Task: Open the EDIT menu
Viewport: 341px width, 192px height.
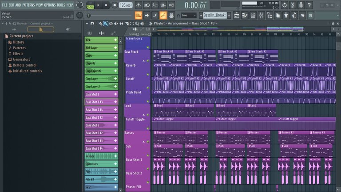Action: click(12, 5)
